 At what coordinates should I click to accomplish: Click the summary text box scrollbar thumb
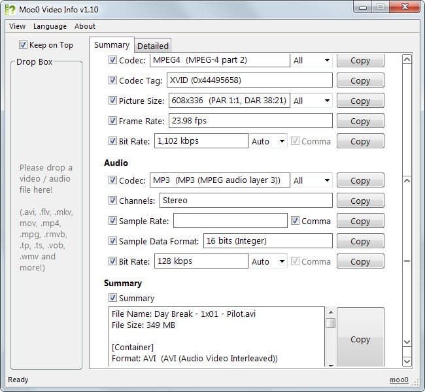[x=331, y=323]
